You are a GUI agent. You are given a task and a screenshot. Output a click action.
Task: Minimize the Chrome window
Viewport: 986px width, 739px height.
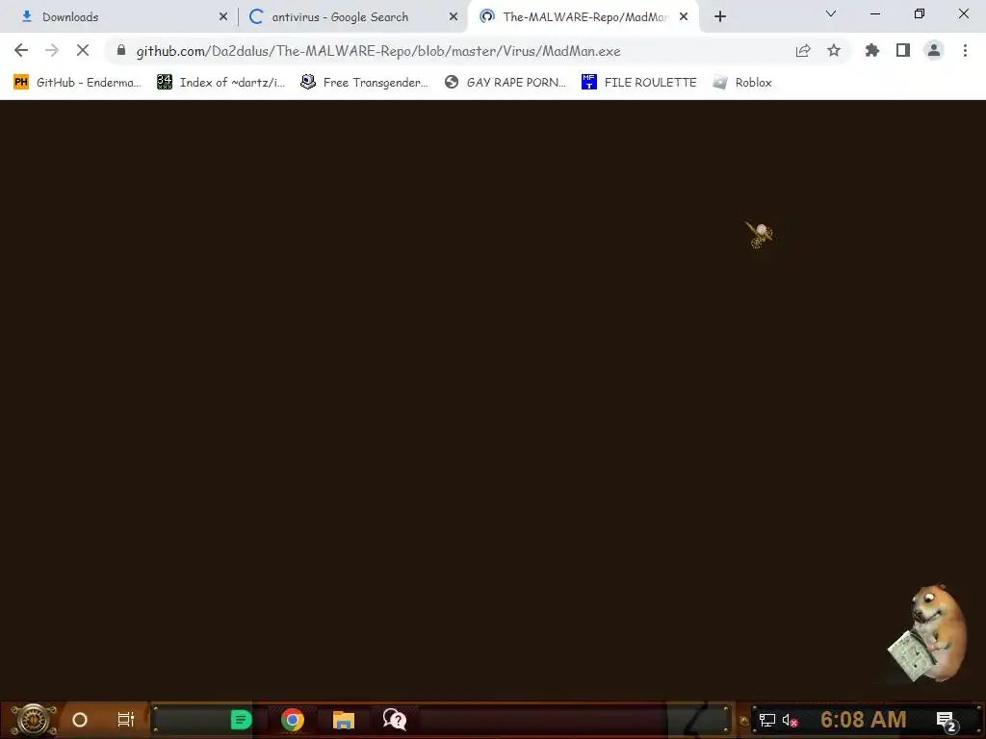coord(875,13)
